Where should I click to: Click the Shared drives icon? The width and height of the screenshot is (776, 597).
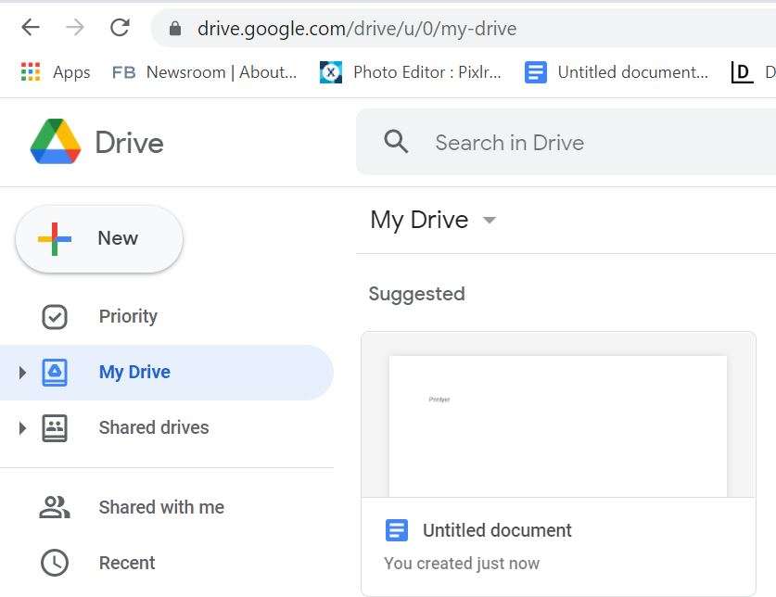pos(55,428)
